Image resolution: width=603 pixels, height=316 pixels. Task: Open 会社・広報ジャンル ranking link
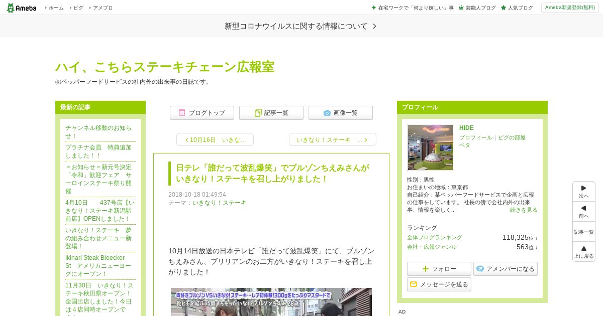tap(432, 247)
